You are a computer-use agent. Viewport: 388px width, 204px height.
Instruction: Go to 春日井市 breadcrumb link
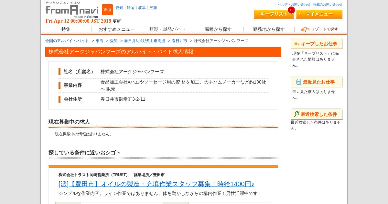click(x=179, y=41)
